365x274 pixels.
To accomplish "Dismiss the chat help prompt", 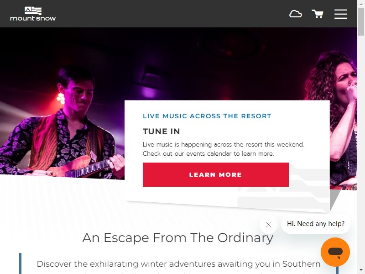I will pos(269,225).
